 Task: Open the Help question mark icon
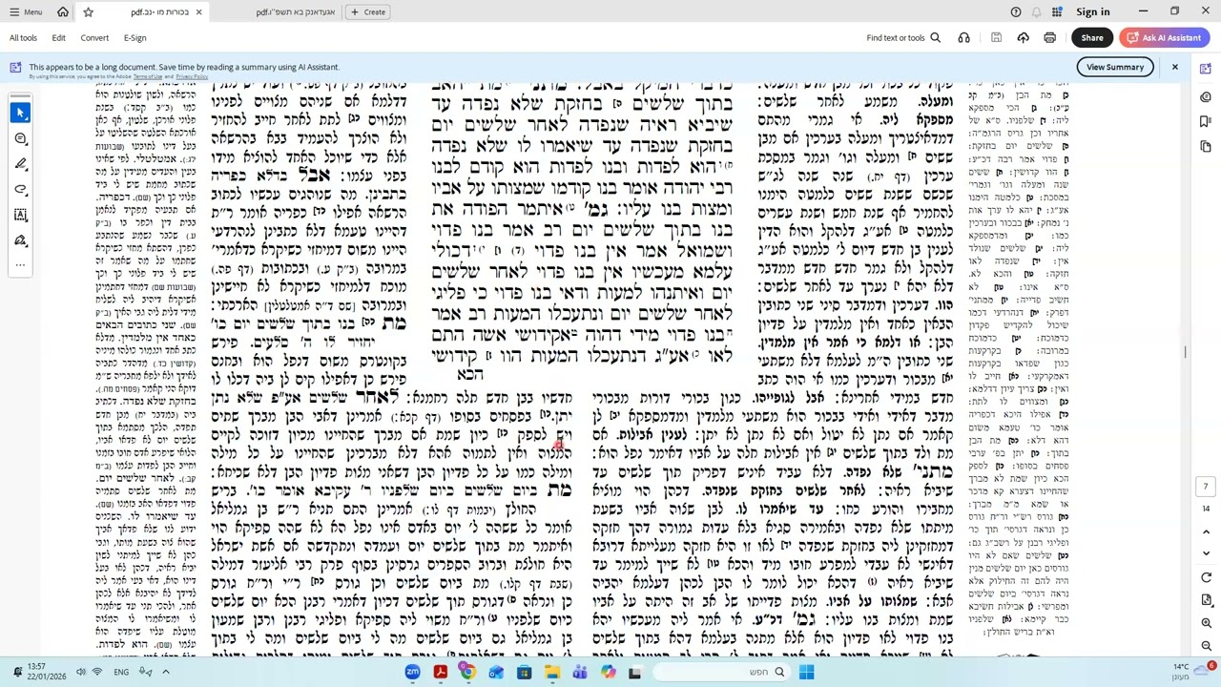(x=1016, y=12)
